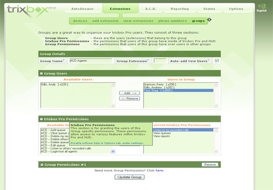The height and width of the screenshot is (190, 273).
Task: Expand the Group Permissions #1 section
Action: pyautogui.click(x=42, y=164)
